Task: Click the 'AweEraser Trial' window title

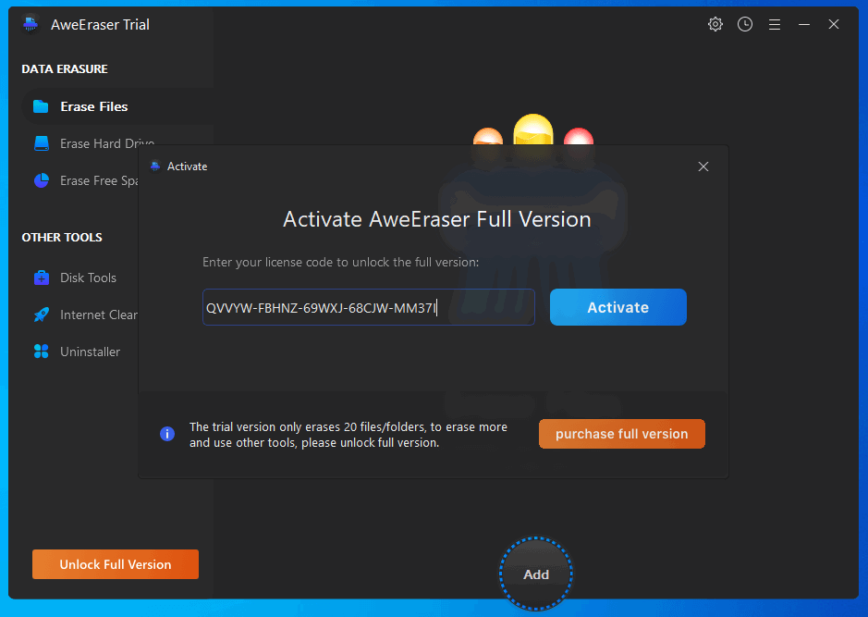Action: pyautogui.click(x=100, y=24)
